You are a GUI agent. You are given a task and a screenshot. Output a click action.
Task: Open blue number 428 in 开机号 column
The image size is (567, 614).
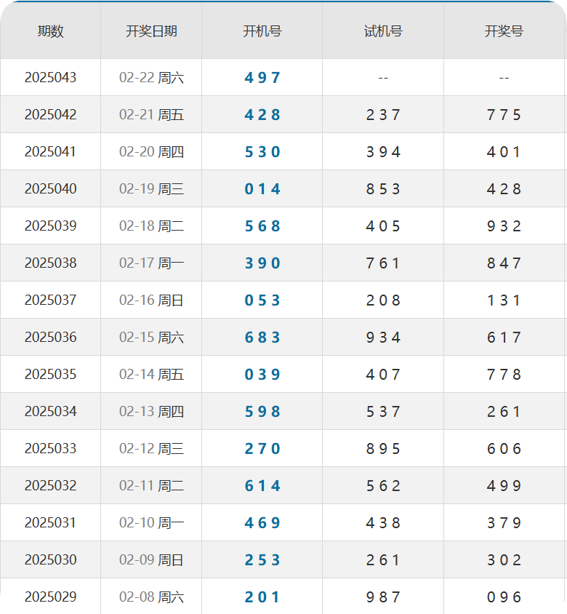(262, 115)
